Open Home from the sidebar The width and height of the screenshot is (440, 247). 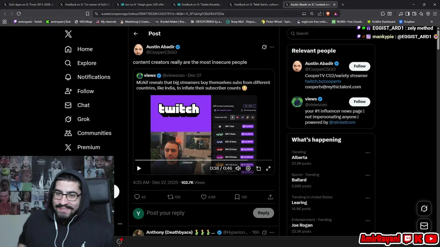(79, 49)
